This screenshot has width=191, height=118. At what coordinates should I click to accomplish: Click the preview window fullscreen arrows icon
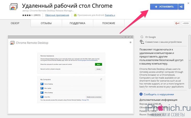click(129, 37)
